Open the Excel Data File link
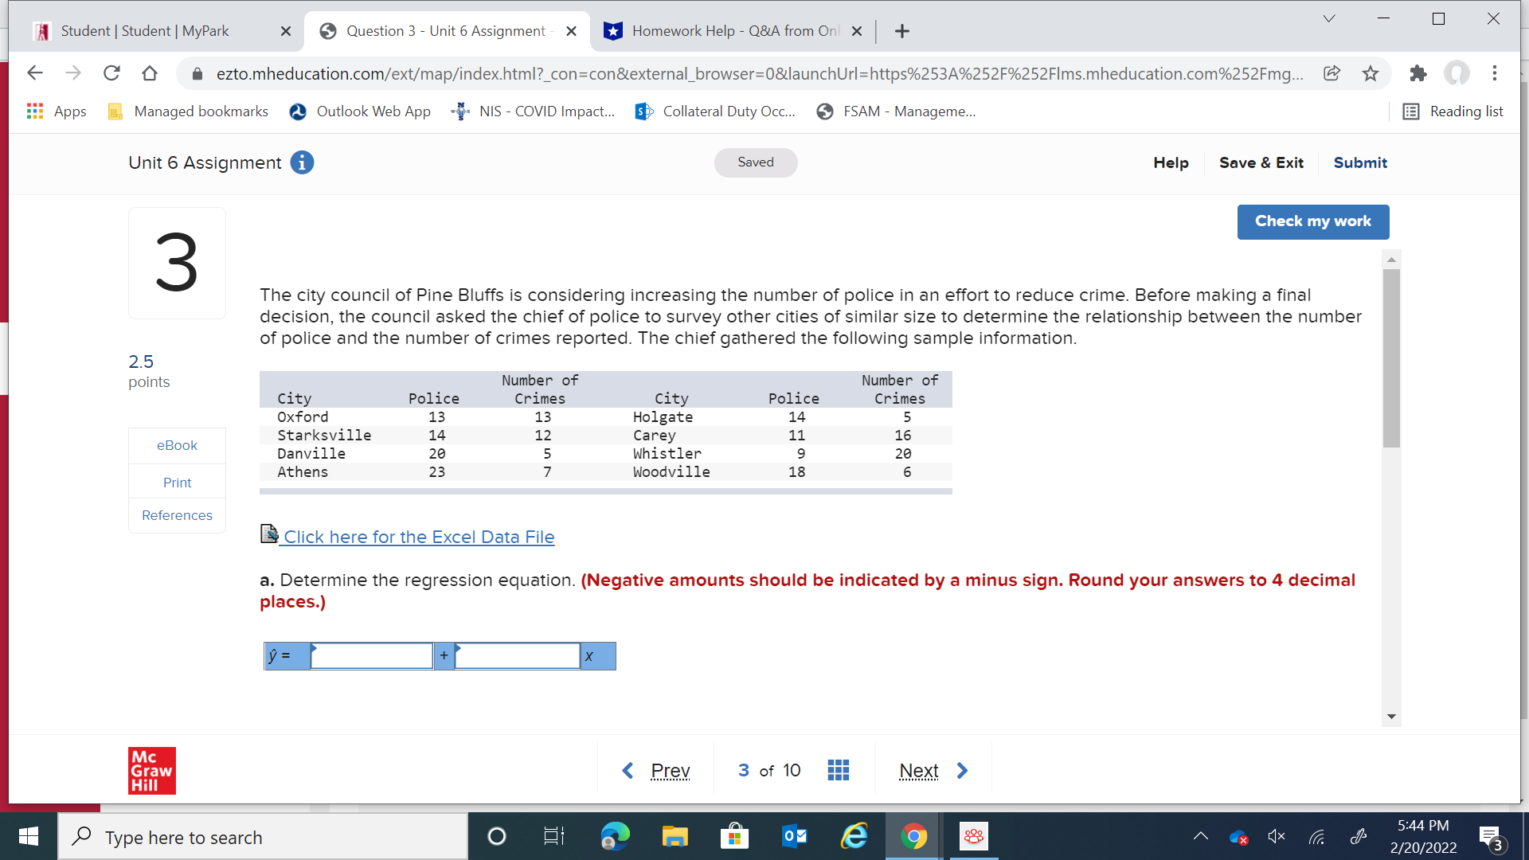Image resolution: width=1529 pixels, height=860 pixels. point(419,537)
